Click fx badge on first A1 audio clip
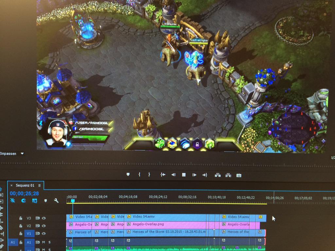This screenshot has width=335, height=251. [x=71, y=241]
